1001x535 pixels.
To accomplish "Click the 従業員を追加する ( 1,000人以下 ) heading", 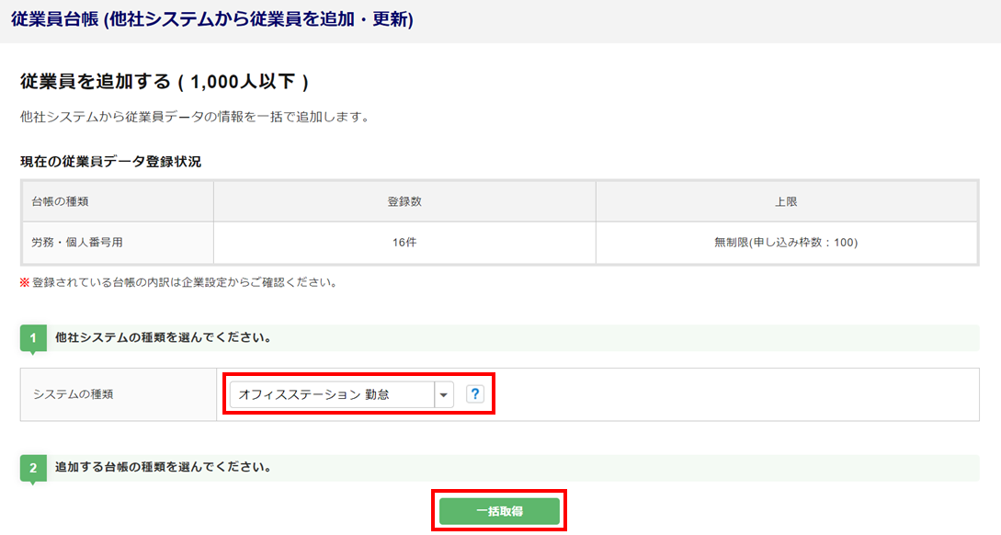I will pyautogui.click(x=165, y=82).
